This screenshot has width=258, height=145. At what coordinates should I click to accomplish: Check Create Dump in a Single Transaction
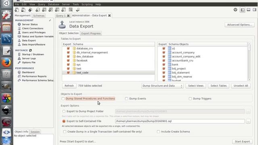point(64,132)
